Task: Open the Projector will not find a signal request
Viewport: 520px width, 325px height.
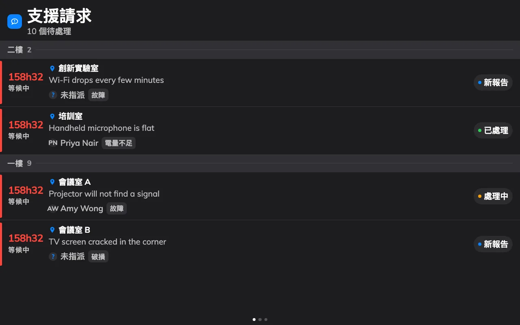Action: [x=260, y=196]
